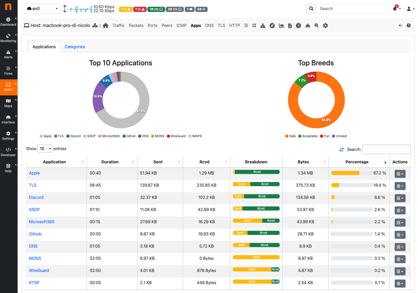Open the WireGuard application link

[x=39, y=270]
